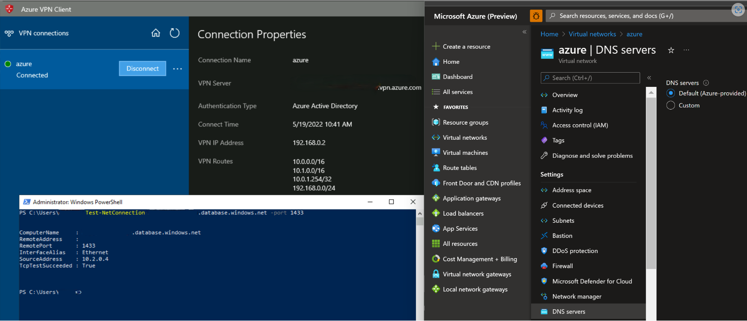747x321 pixels.
Task: Open the DNS servers page ellipsis menu
Action: [x=686, y=50]
